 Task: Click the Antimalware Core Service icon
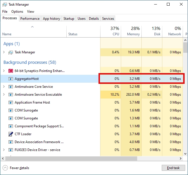[x=11, y=87]
